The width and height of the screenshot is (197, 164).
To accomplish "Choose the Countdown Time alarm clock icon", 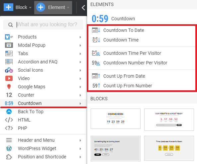I will 96,40.
